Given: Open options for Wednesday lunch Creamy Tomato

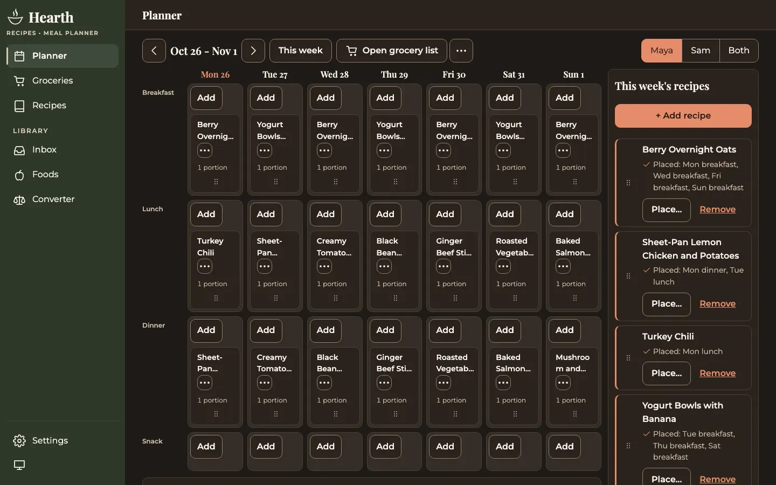Looking at the screenshot, I should [324, 266].
